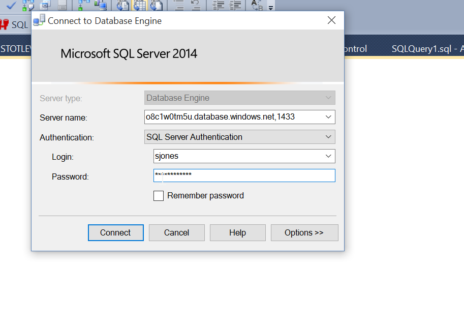Expand the Server name dropdown
The image size is (464, 323).
pos(328,117)
